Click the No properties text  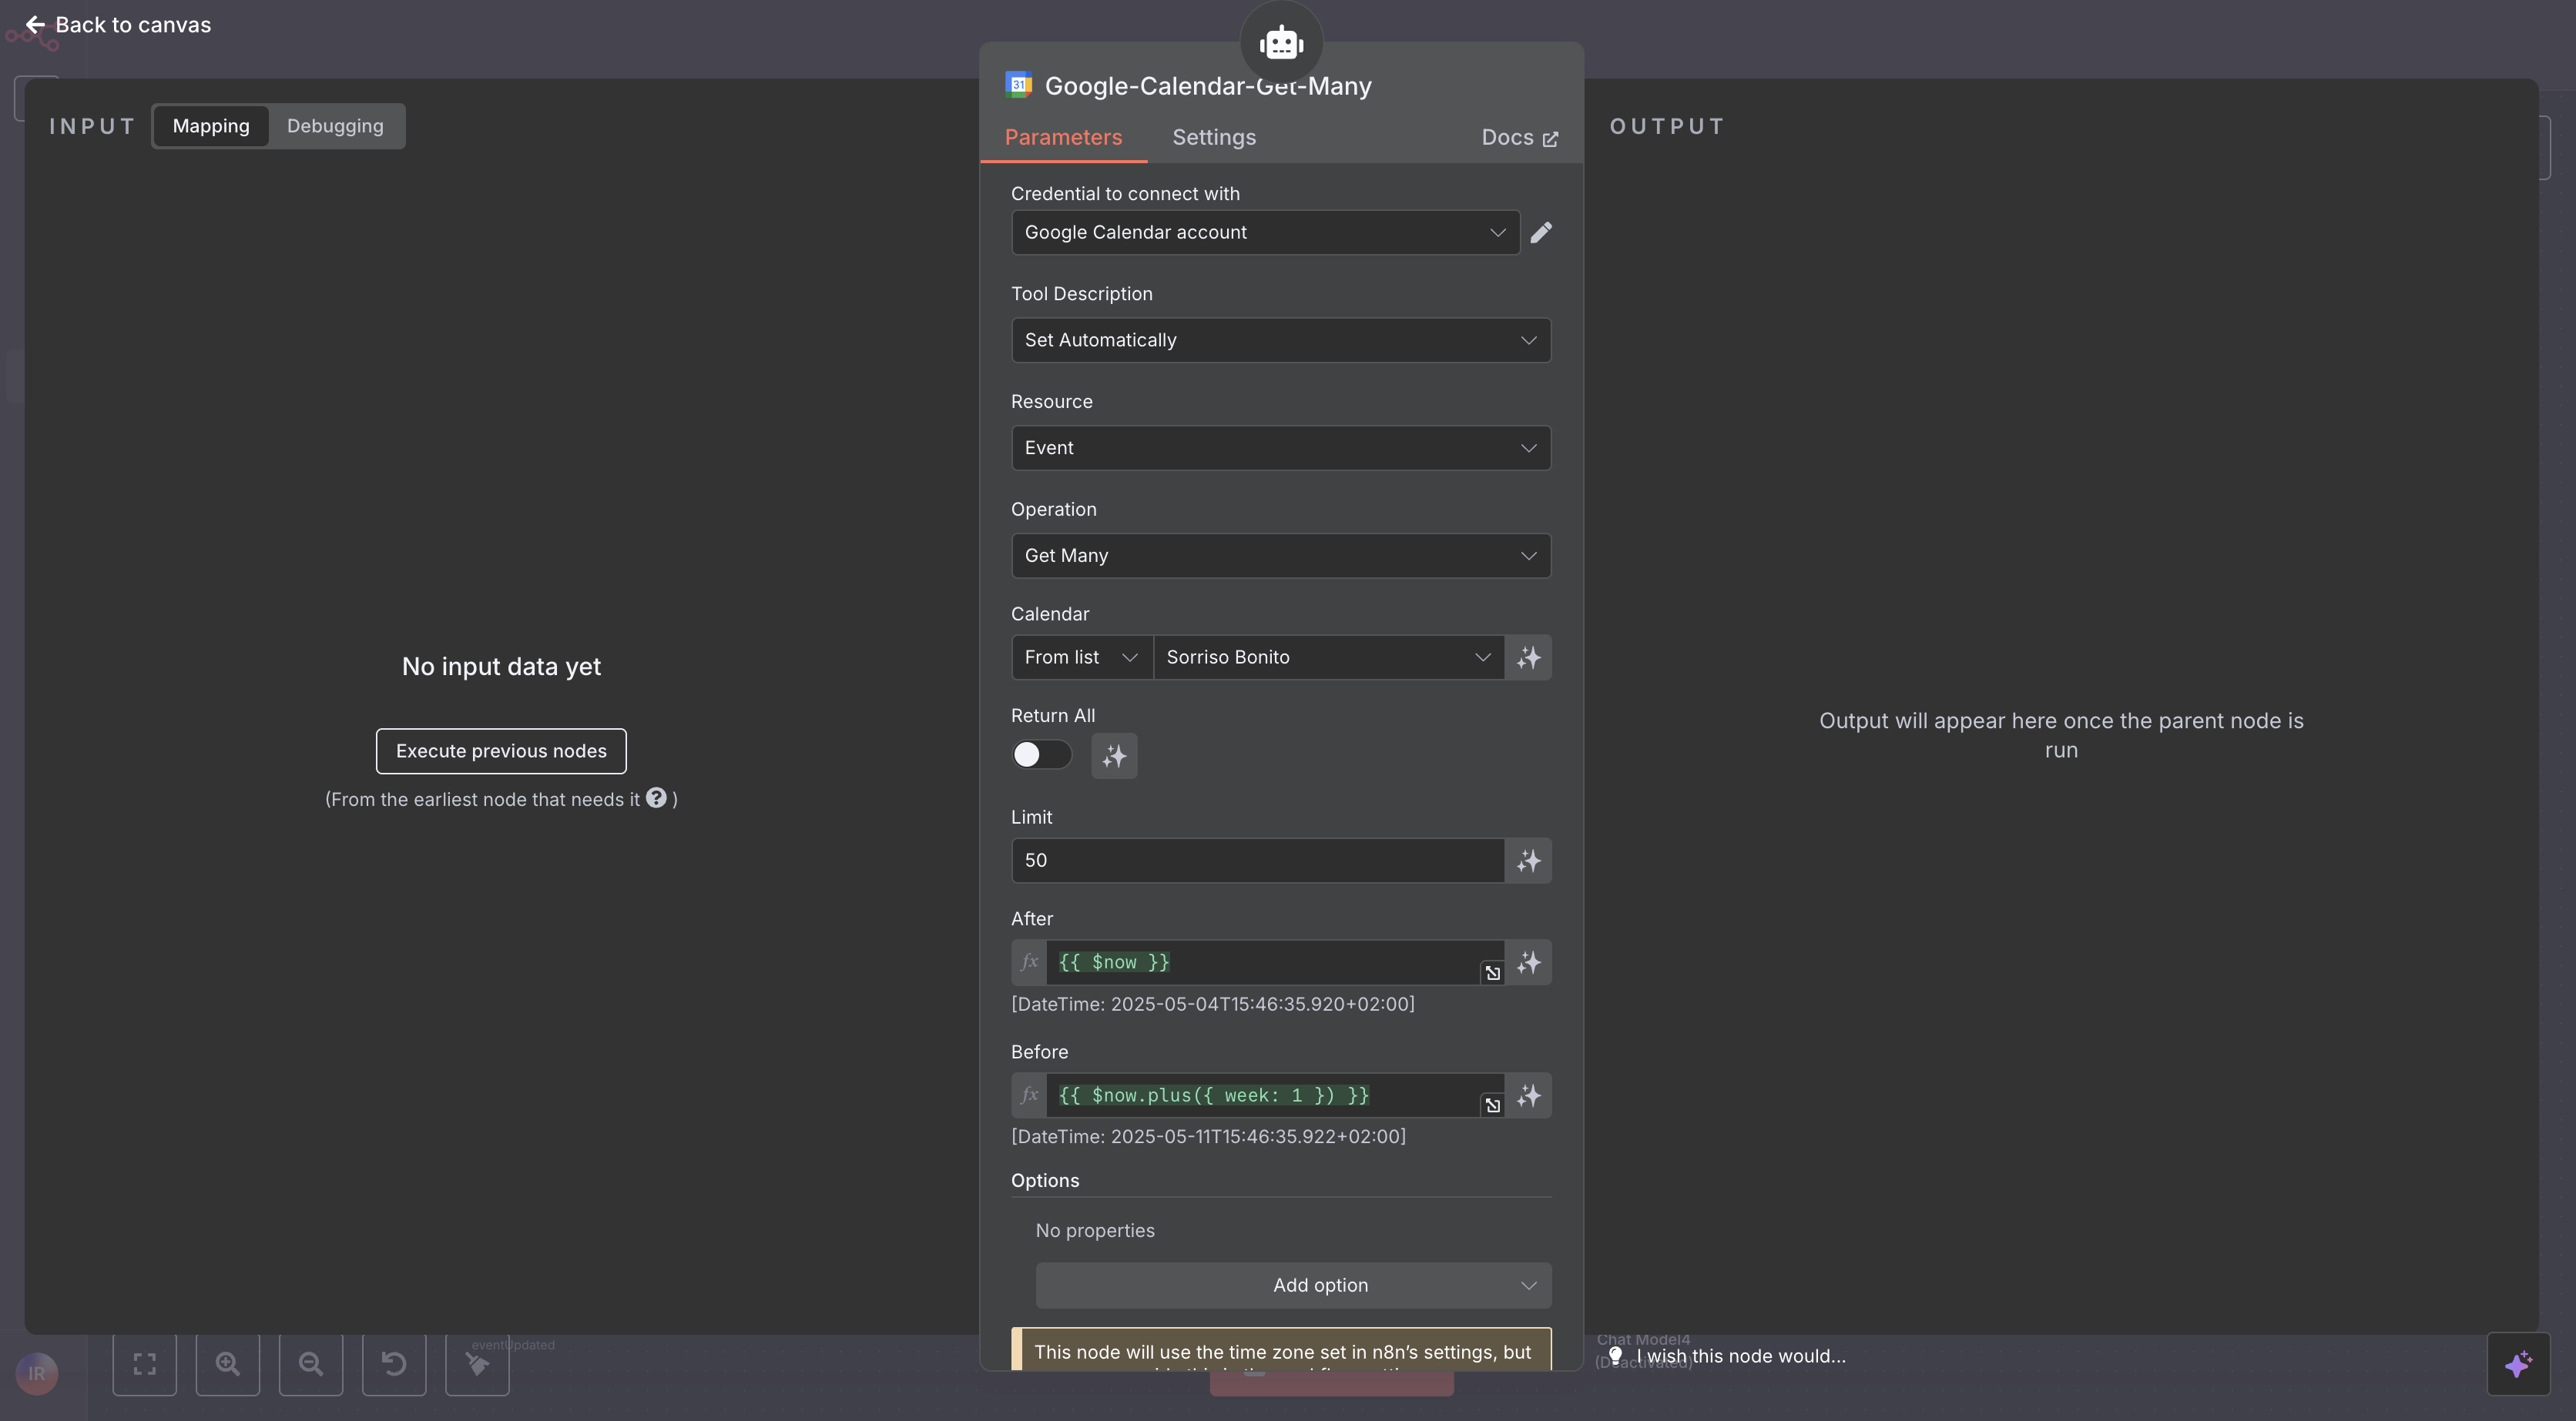1095,1231
